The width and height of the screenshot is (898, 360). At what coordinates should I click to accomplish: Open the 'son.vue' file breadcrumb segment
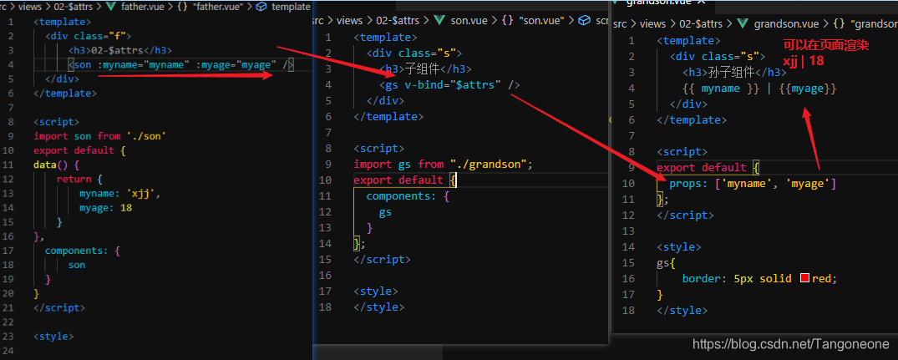click(467, 20)
